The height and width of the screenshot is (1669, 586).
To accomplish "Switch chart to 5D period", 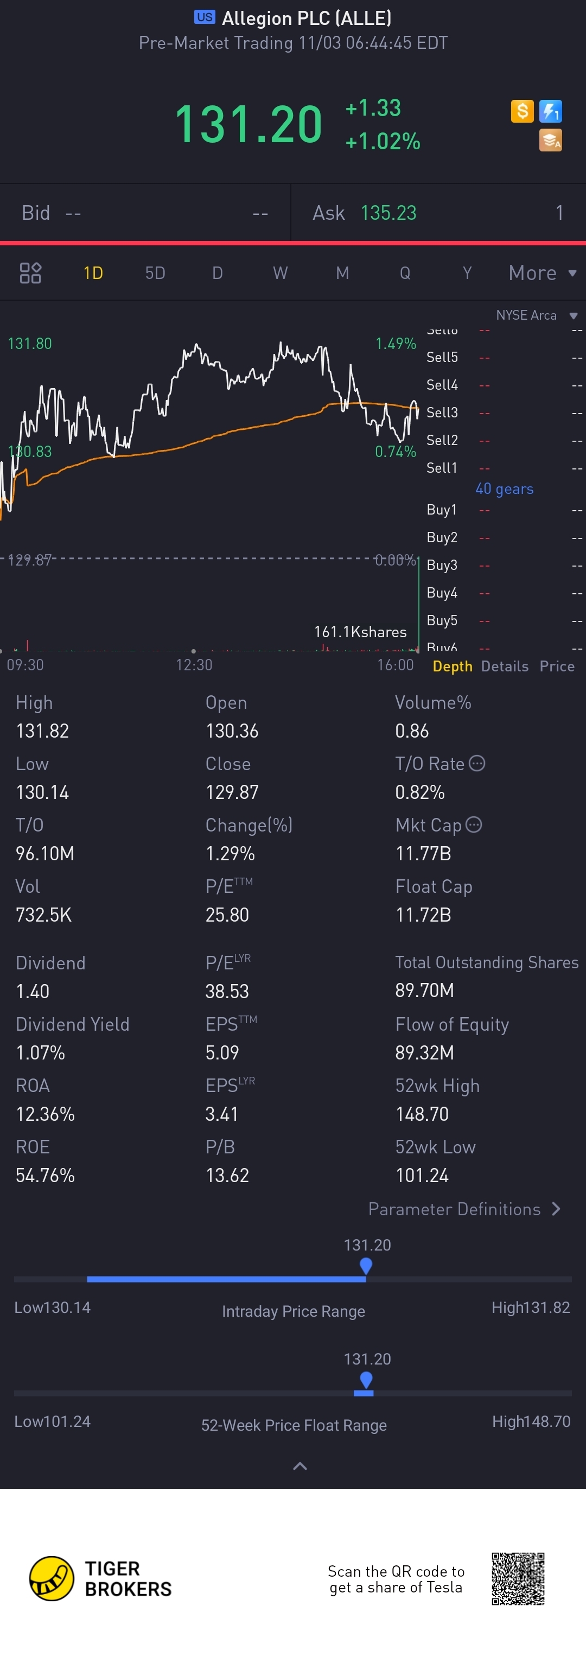I will 155,273.
